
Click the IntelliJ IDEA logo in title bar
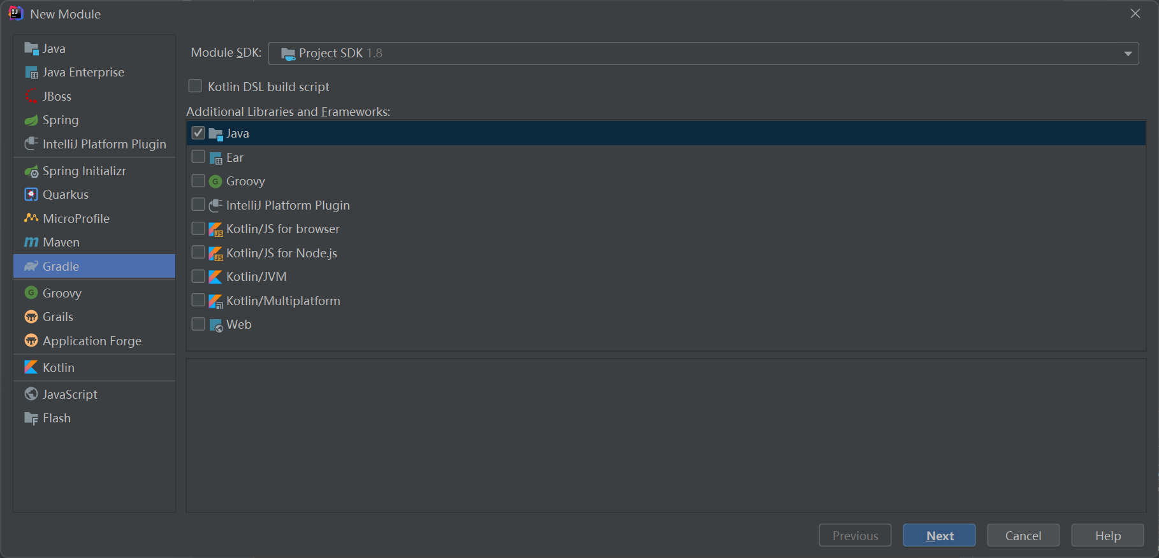tap(16, 13)
